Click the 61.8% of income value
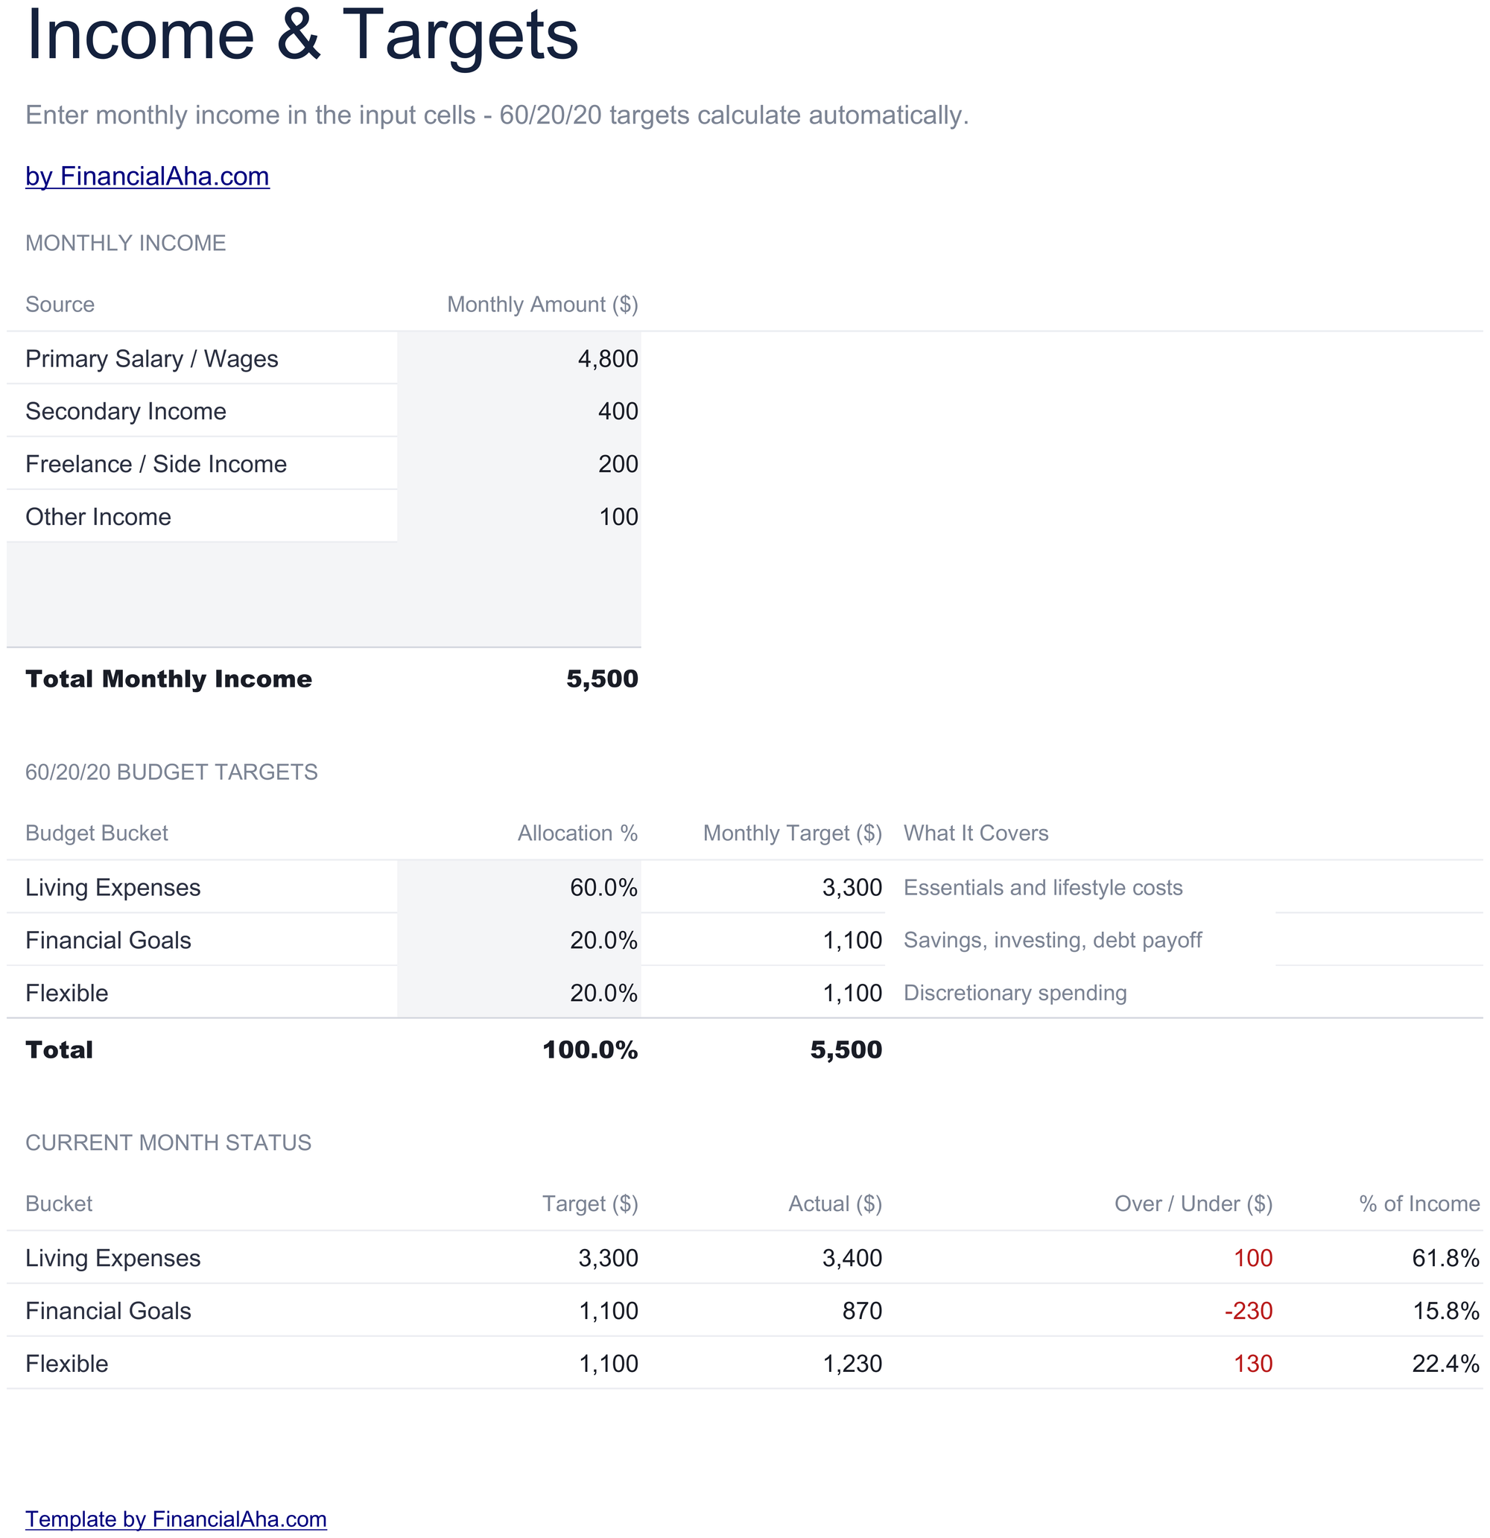Image resolution: width=1490 pixels, height=1538 pixels. pos(1445,1258)
